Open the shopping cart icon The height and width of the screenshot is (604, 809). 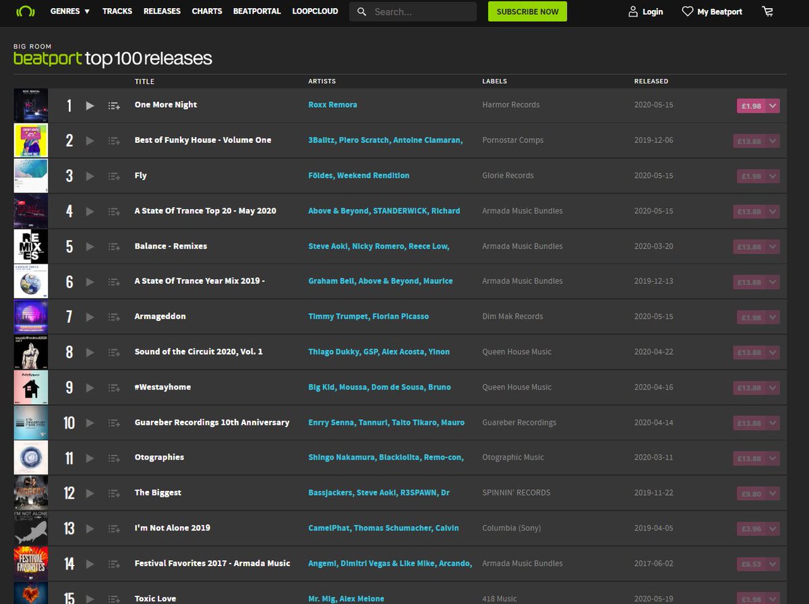(x=767, y=11)
